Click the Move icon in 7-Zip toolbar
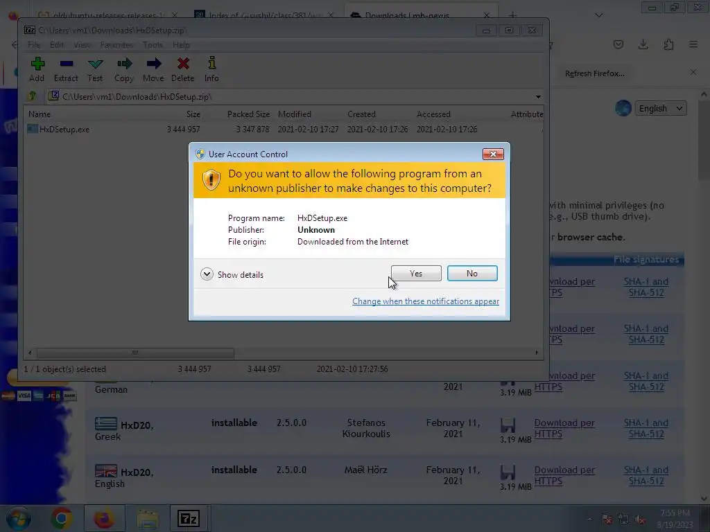The height and width of the screenshot is (532, 710). [x=153, y=69]
